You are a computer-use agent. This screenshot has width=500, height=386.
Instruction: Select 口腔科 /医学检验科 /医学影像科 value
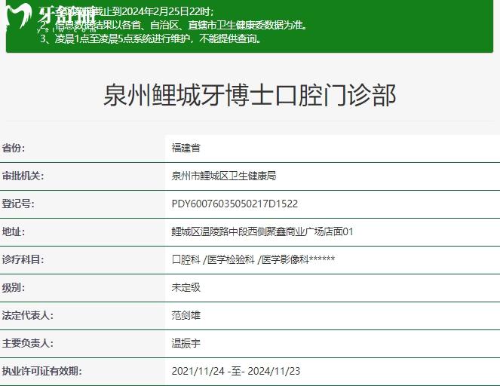pyautogui.click(x=253, y=259)
